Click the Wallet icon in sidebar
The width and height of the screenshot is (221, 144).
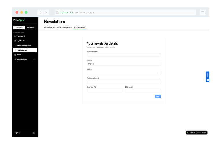pos(15,55)
